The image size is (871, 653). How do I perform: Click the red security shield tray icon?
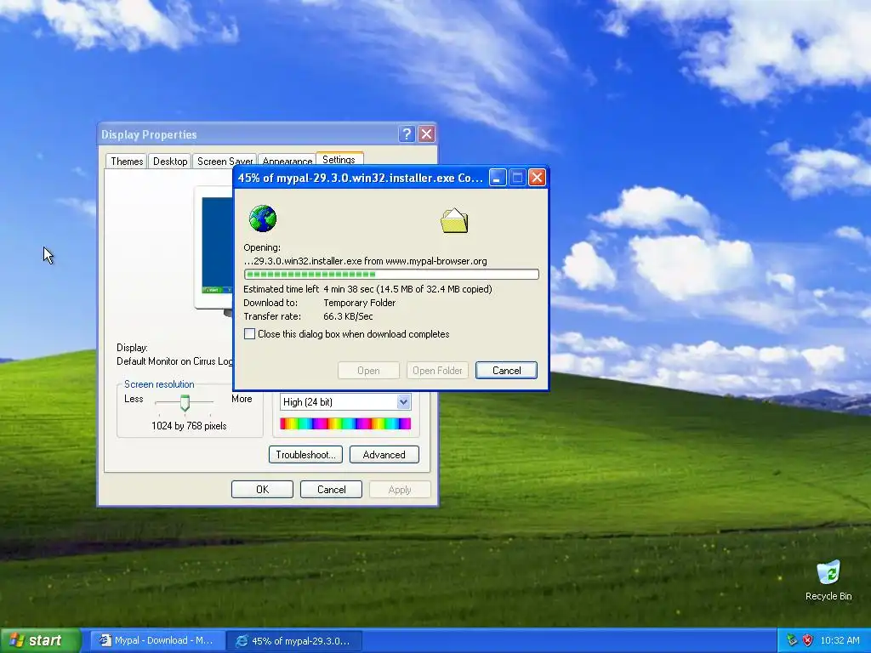pyautogui.click(x=808, y=640)
